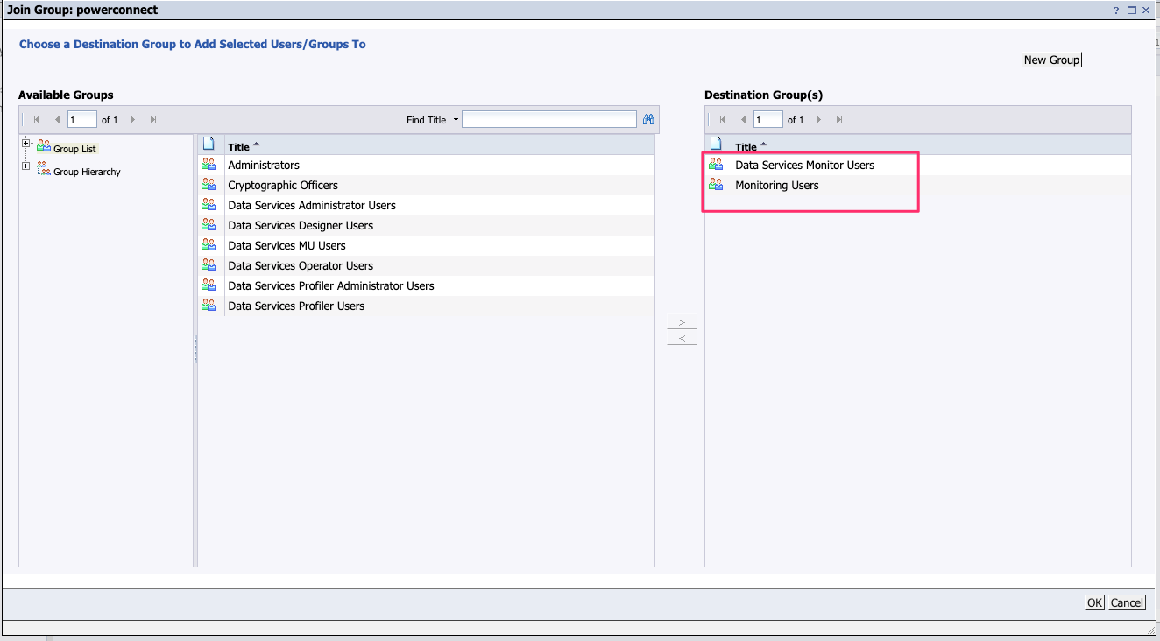Image resolution: width=1160 pixels, height=641 pixels.
Task: Select Group Hierarchy in the tree
Action: click(87, 173)
